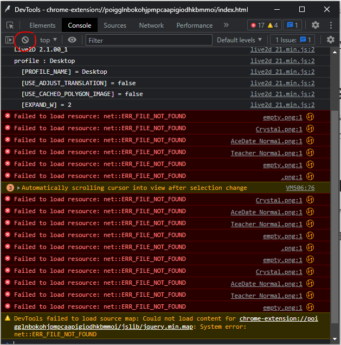Open the 1 Issue badge
The height and width of the screenshot is (345, 341).
[x=293, y=40]
